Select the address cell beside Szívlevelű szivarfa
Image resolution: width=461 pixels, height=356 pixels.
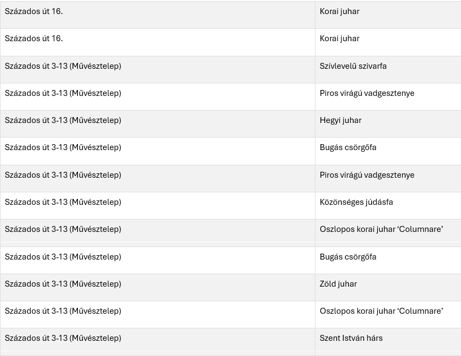pyautogui.click(x=63, y=66)
